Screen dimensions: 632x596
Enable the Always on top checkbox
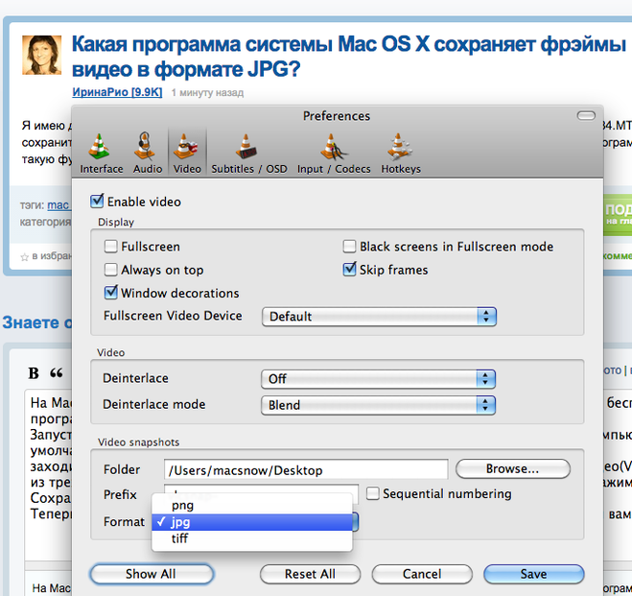pos(111,270)
